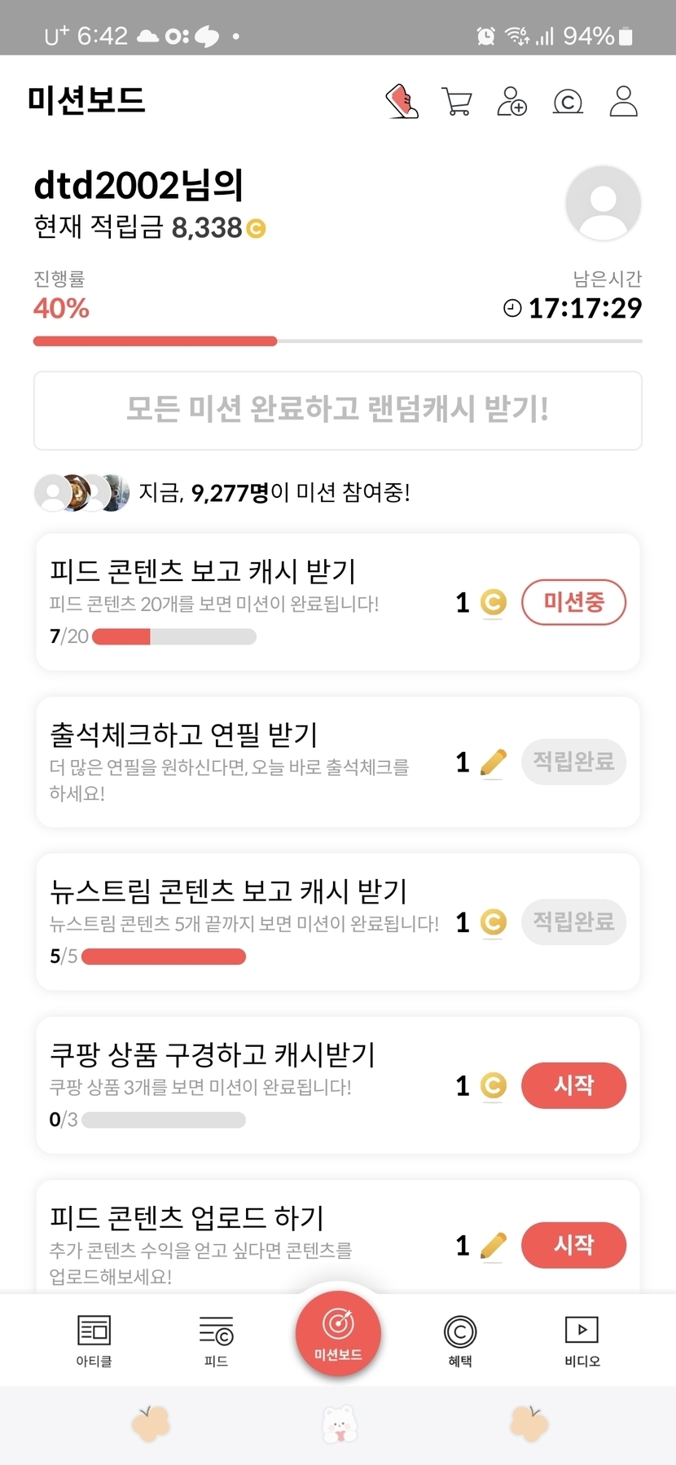Tap the invite friend icon
676x1465 pixels.
point(511,102)
